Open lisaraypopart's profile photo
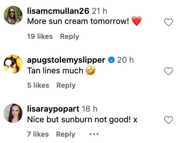The height and width of the screenshot is (143, 182). click(13, 113)
